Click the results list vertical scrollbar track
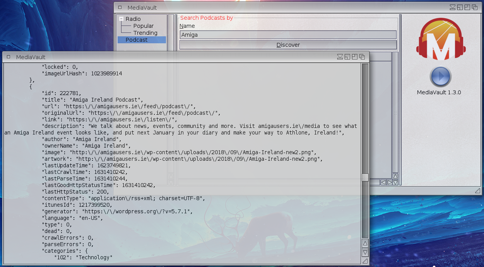The image size is (484, 267). pyautogui.click(x=395, y=112)
